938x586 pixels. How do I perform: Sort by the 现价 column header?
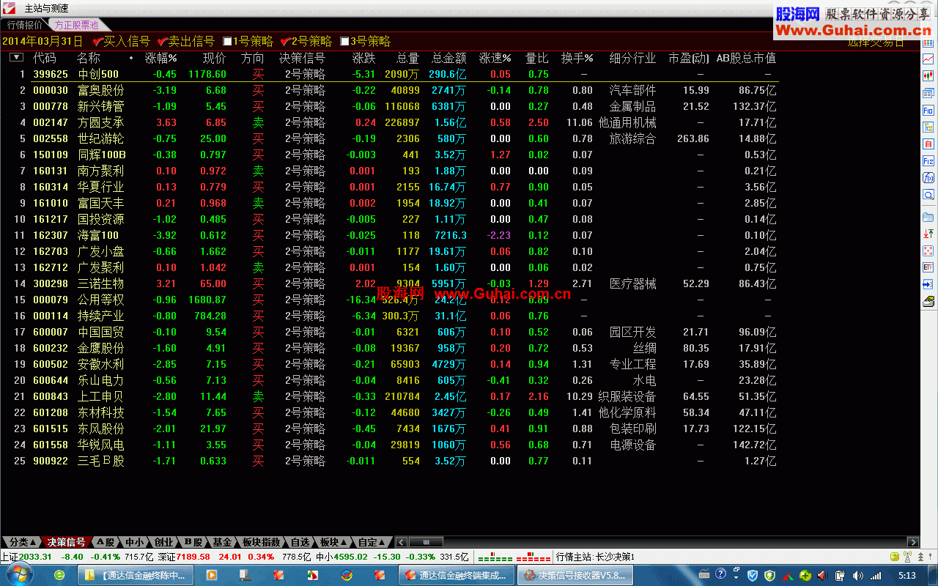pyautogui.click(x=214, y=58)
